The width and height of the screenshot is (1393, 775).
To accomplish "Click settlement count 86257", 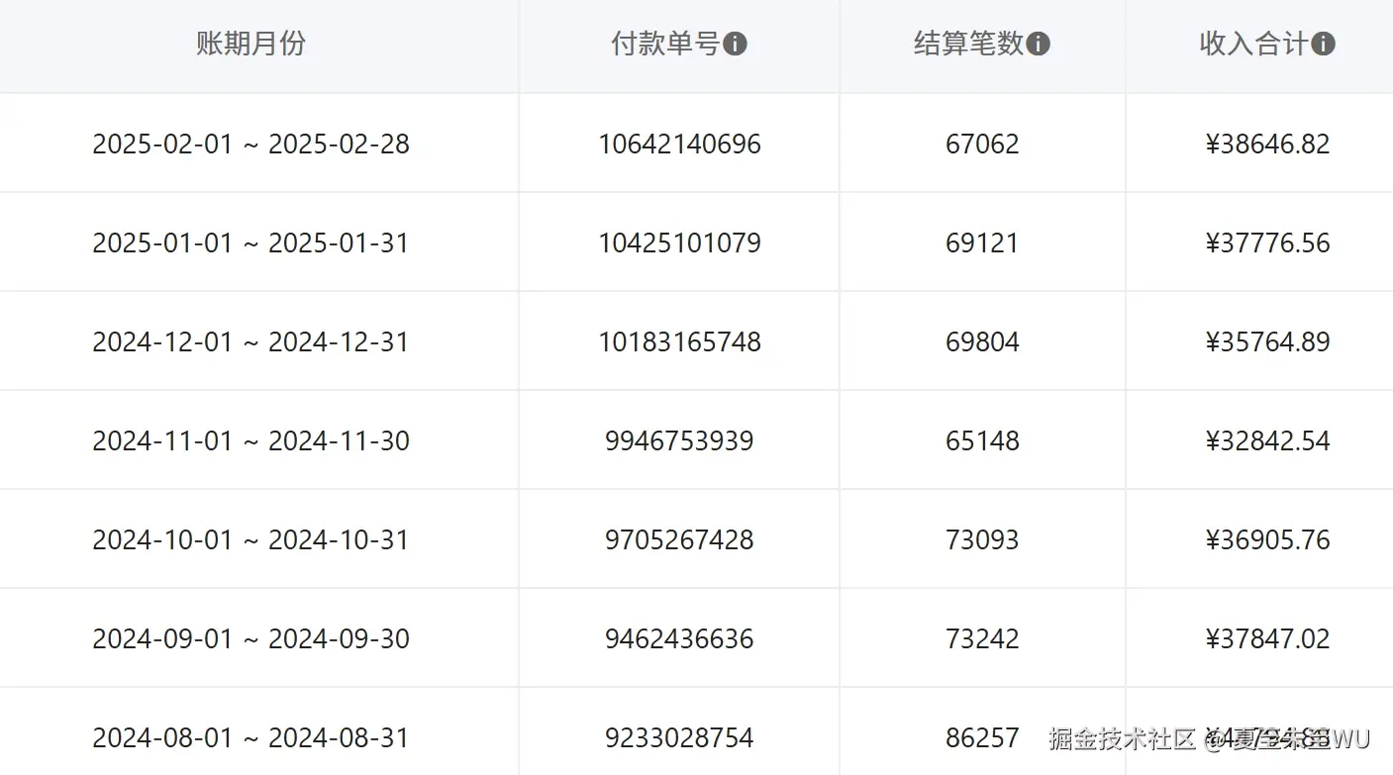I will pos(982,737).
